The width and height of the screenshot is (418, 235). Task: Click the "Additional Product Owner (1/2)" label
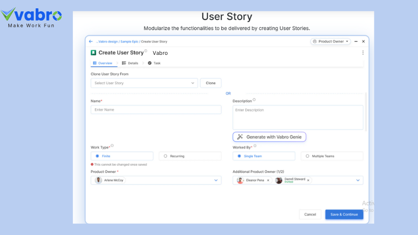pos(258,172)
